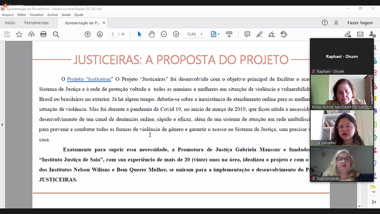Zoom out with the minus button

point(164,34)
